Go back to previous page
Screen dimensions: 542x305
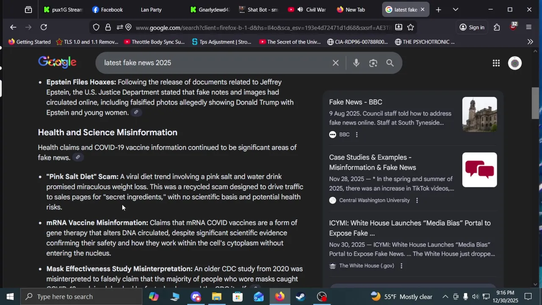tap(13, 27)
